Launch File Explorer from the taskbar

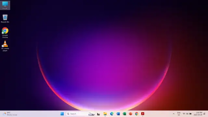coord(105,114)
